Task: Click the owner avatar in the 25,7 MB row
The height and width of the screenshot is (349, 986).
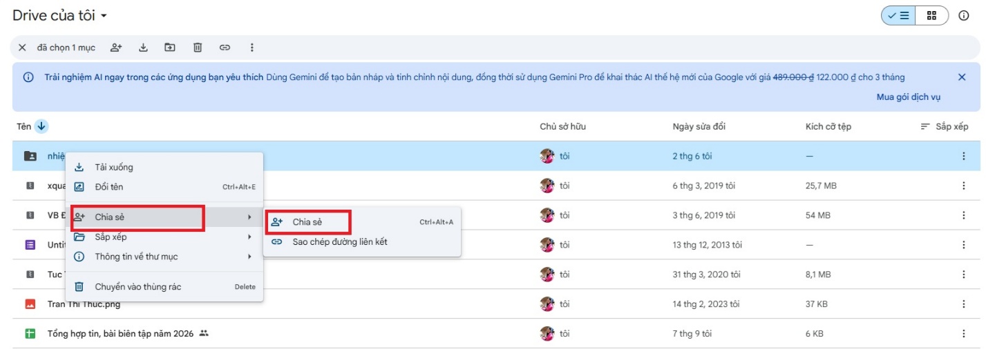Action: 547,186
